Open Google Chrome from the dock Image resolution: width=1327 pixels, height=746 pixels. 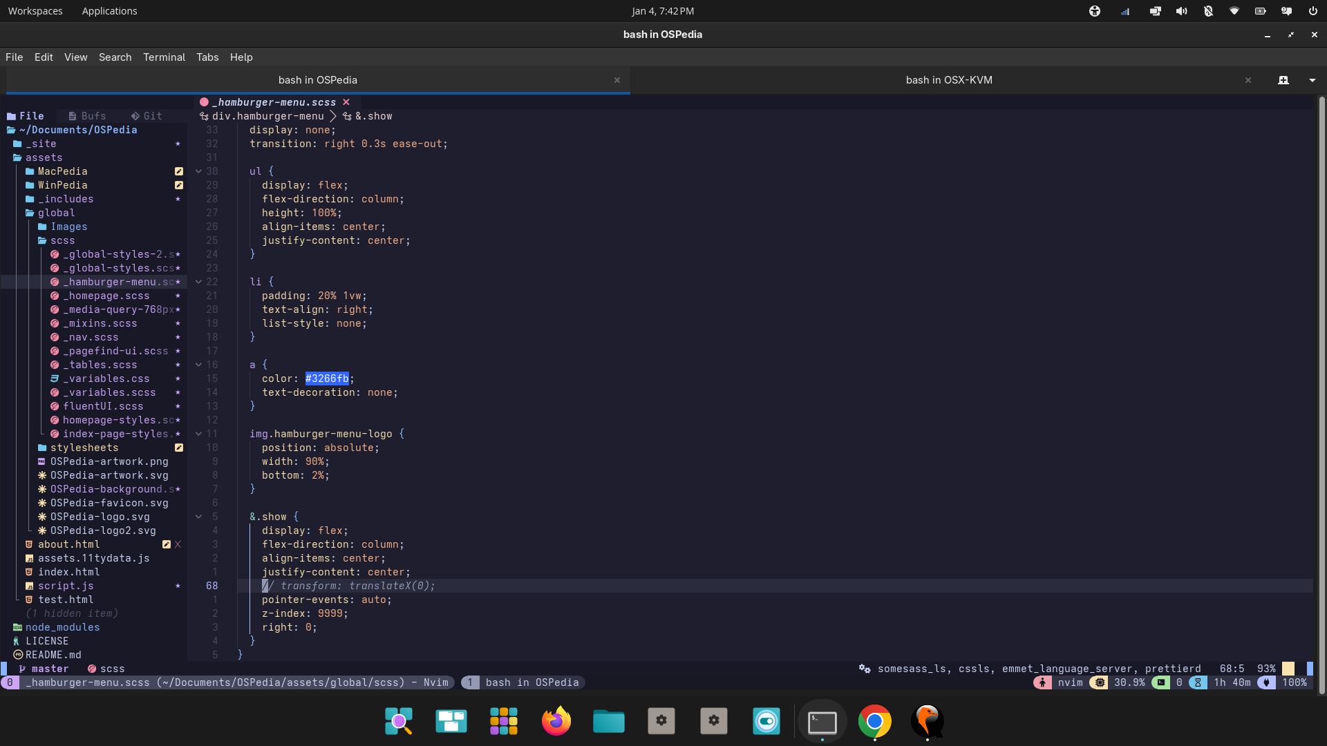[874, 721]
